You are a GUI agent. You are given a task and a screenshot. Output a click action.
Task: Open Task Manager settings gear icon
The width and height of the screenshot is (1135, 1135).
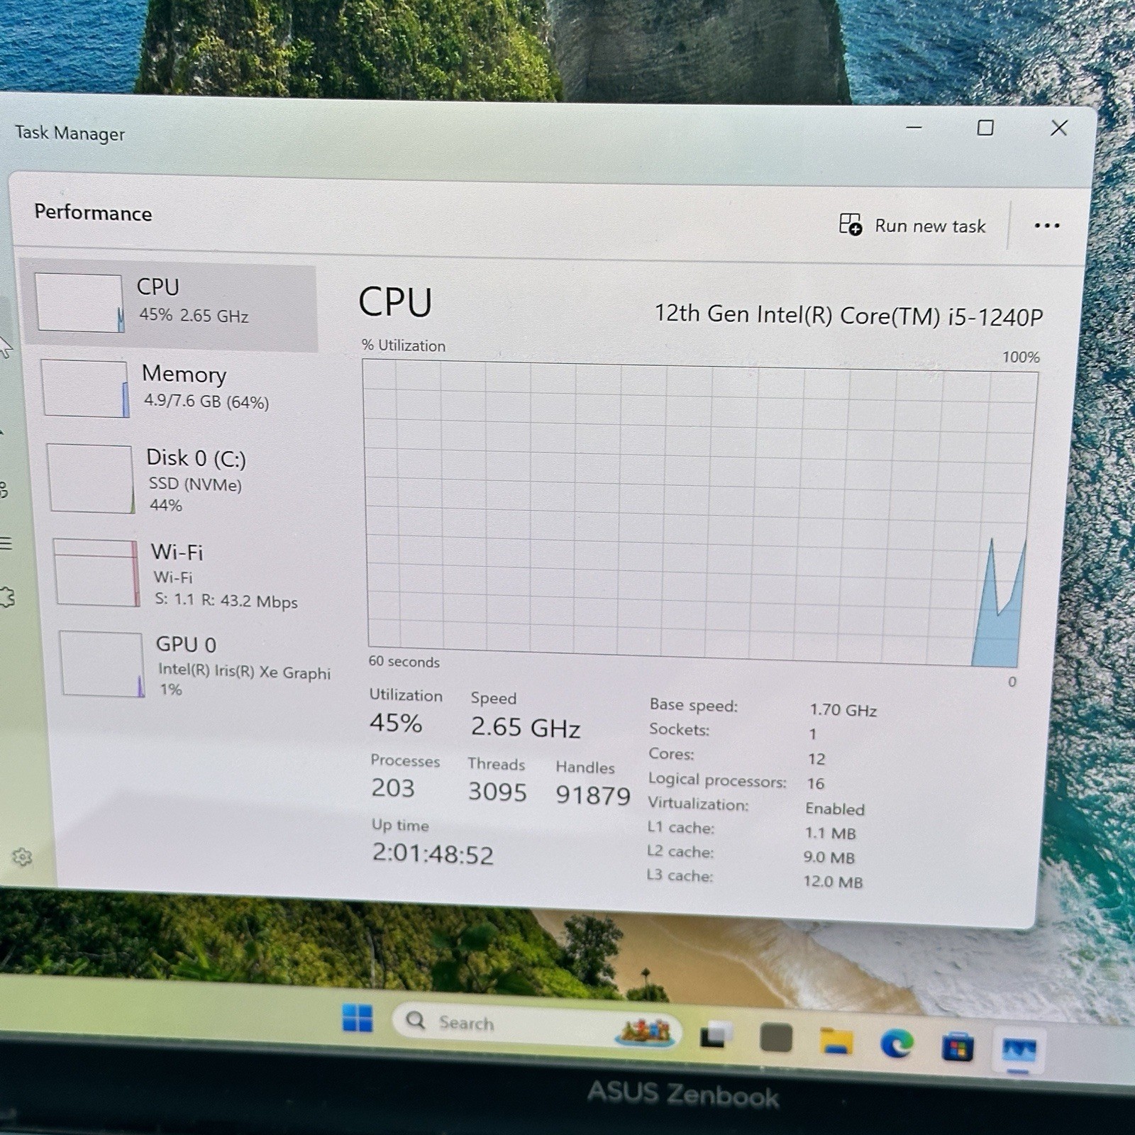click(x=23, y=857)
